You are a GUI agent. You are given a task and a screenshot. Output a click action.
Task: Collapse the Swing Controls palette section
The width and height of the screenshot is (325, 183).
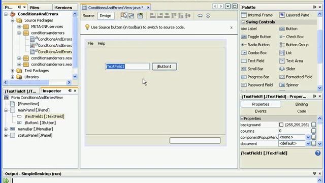coord(243,22)
